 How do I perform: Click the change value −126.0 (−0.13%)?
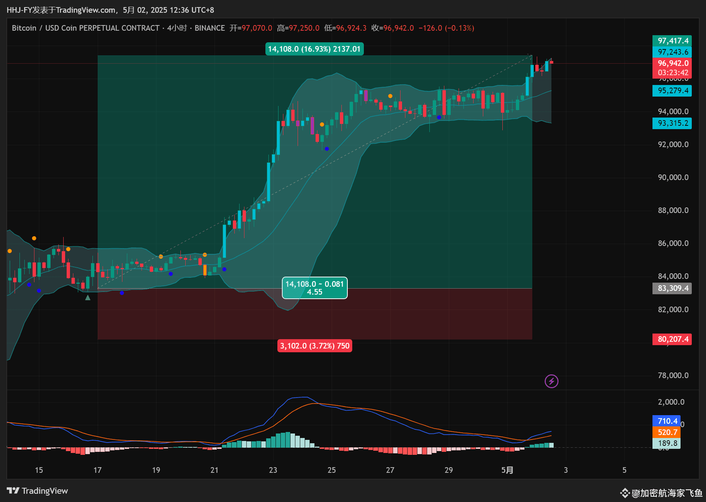click(x=447, y=28)
